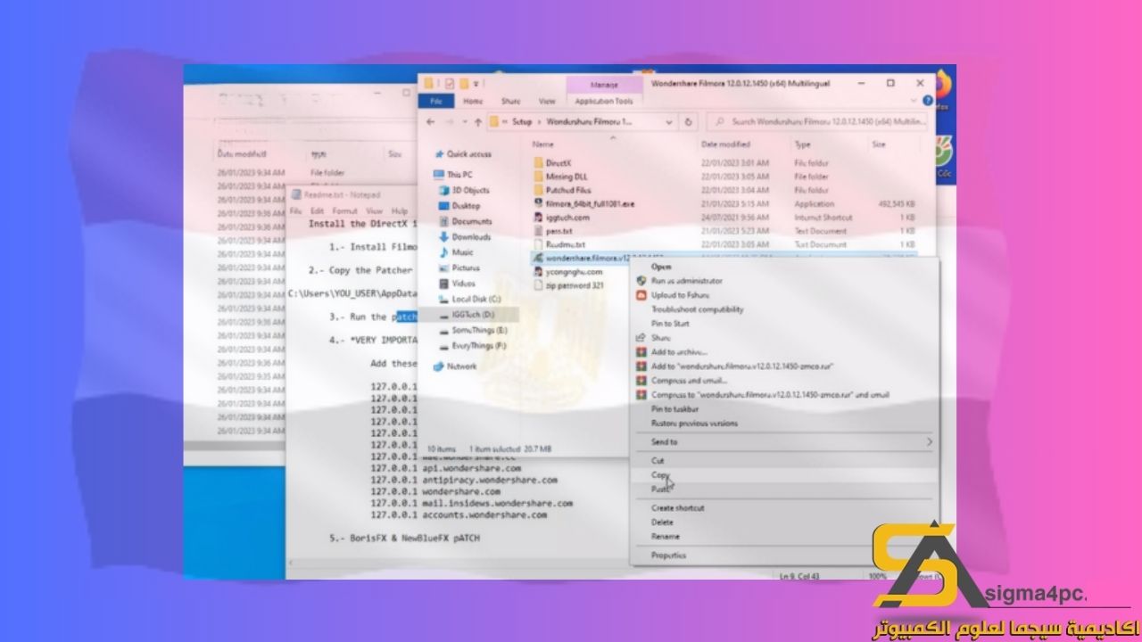The width and height of the screenshot is (1142, 642).
Task: Expand the Send to submenu arrow
Action: click(x=929, y=441)
